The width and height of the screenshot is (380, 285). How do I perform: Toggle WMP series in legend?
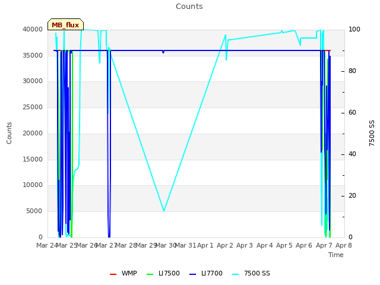[123, 273]
